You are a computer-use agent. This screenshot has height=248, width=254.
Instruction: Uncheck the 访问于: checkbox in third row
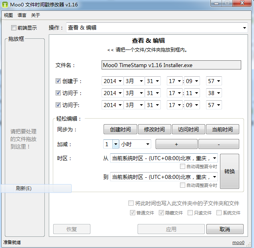click(x=58, y=105)
